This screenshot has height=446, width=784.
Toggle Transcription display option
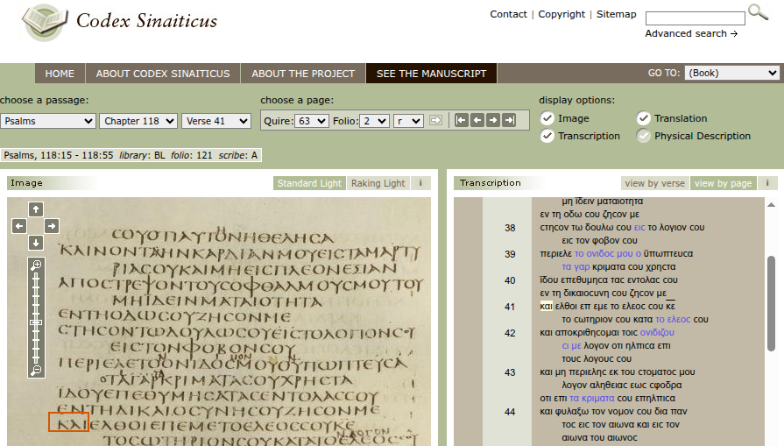pyautogui.click(x=547, y=136)
